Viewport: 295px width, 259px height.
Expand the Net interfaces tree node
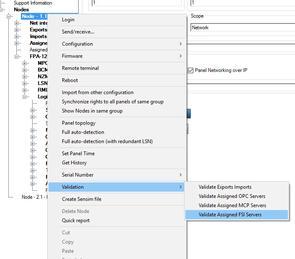pyautogui.click(x=17, y=23)
